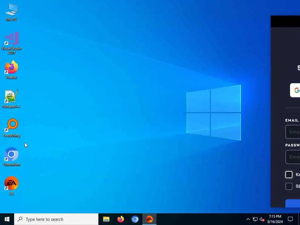Sign in with Google button in EA window
This screenshot has width=300, height=225.
(295, 90)
